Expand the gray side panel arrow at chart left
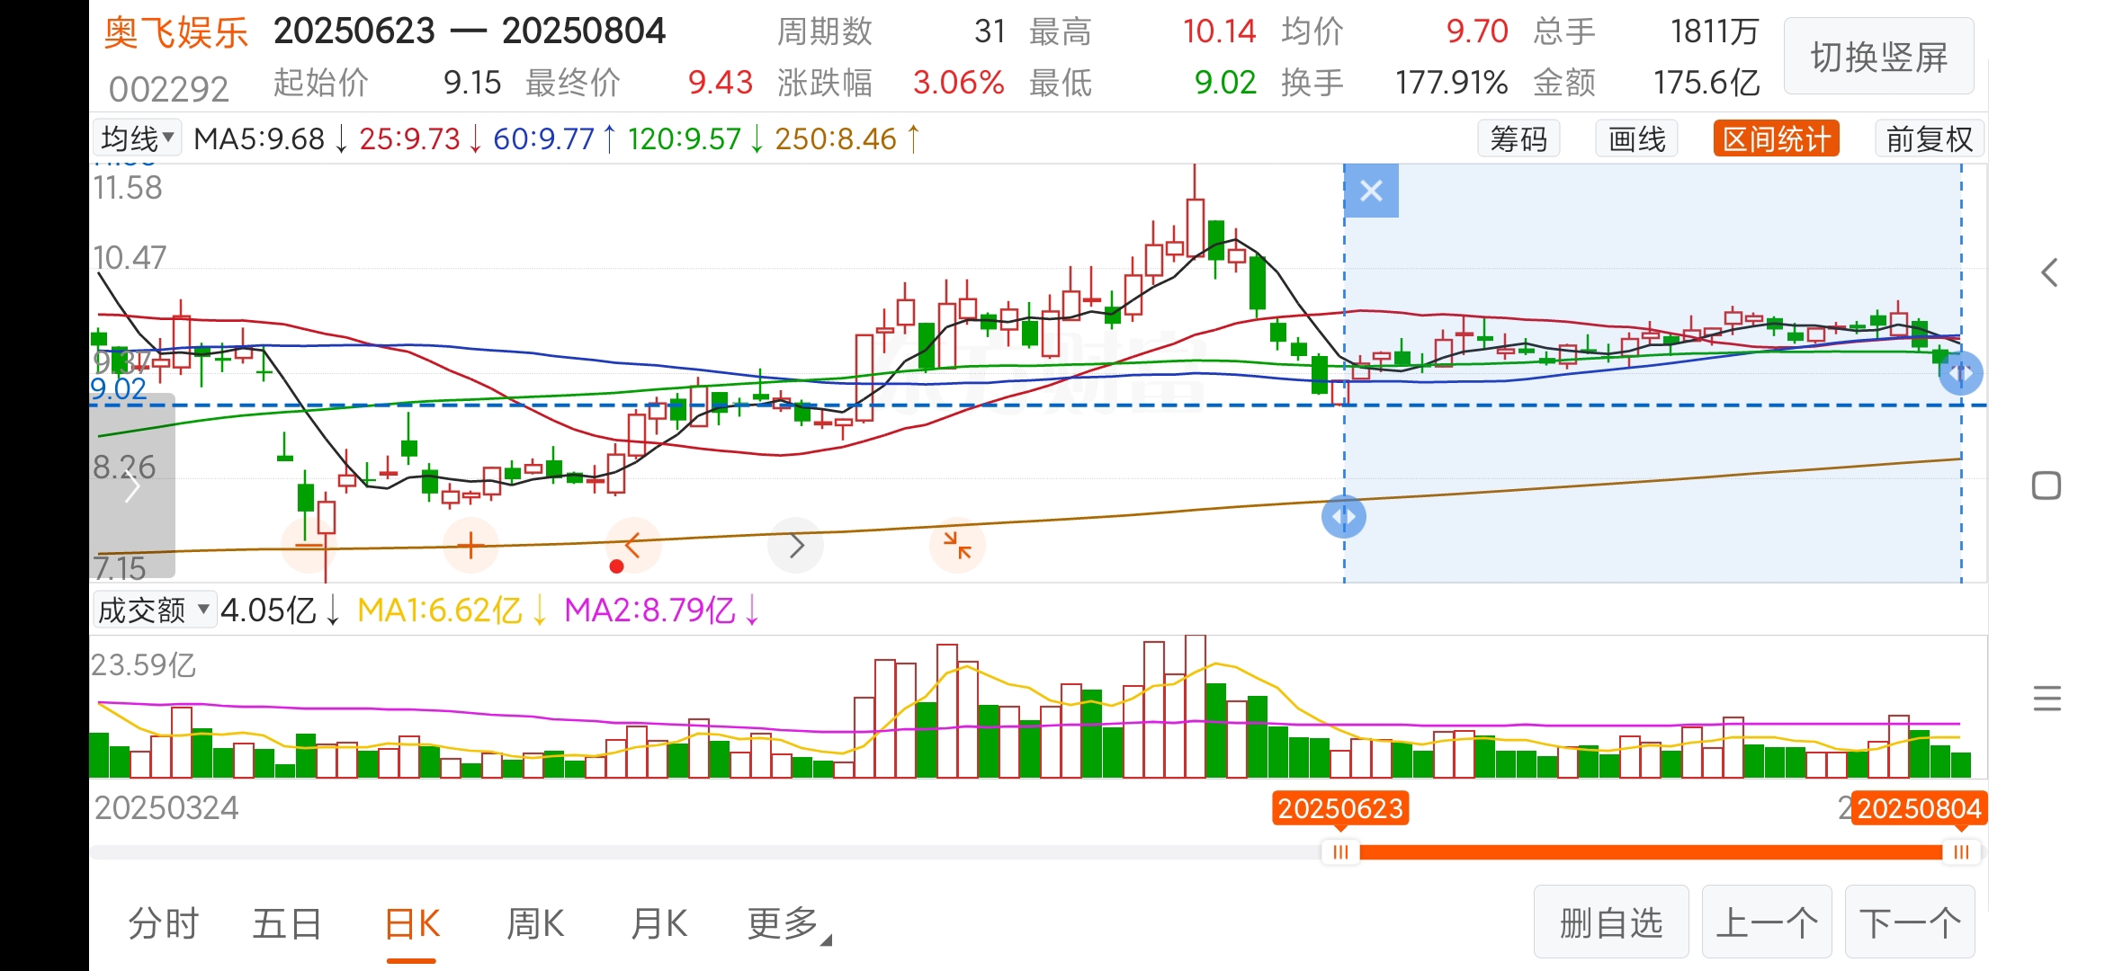 [x=132, y=486]
